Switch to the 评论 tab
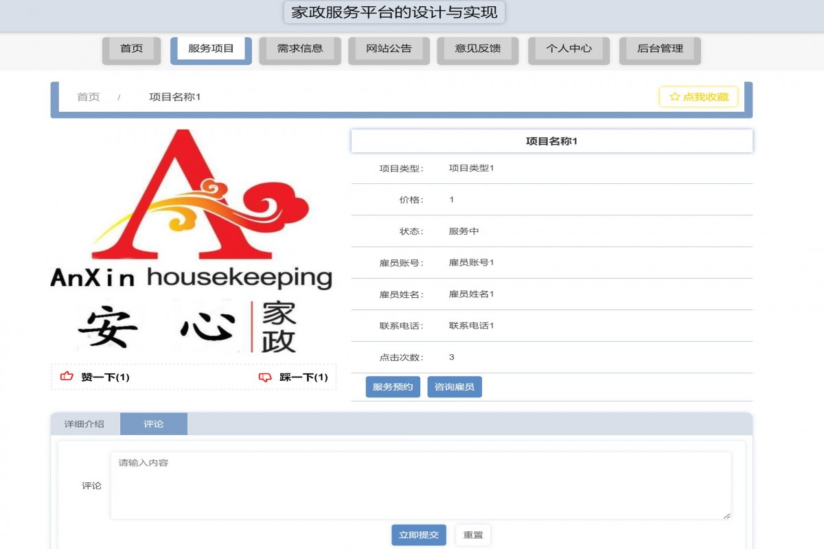824x549 pixels. coord(153,423)
